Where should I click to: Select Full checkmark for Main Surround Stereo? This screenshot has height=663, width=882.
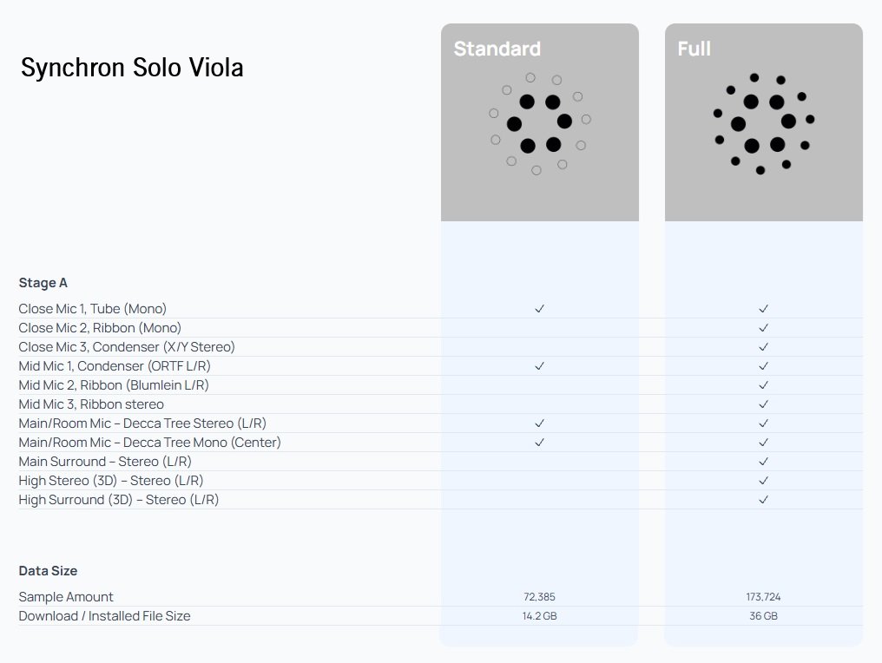764,462
